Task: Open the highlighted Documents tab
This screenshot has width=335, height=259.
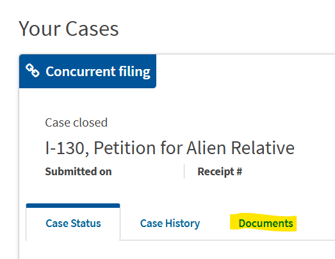Action: click(266, 223)
